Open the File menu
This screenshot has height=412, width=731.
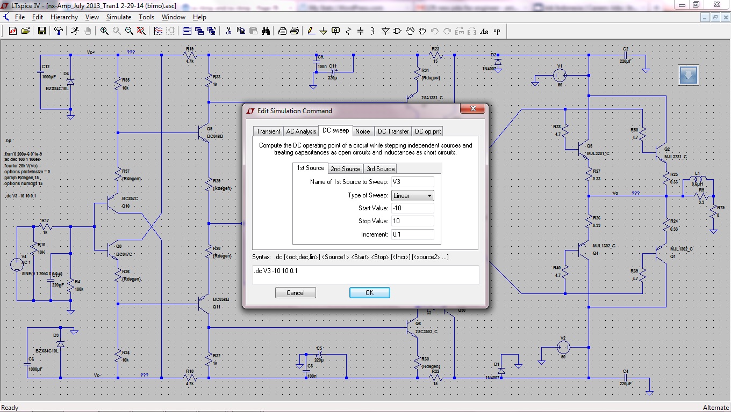coord(20,17)
